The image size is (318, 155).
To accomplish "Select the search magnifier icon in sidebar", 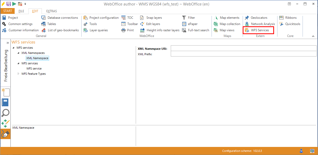I will (5, 113).
